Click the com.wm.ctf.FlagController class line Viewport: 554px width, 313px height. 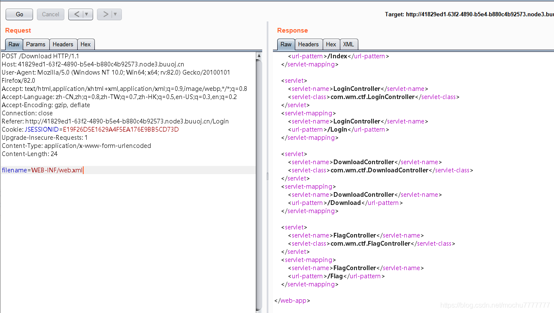(371, 244)
